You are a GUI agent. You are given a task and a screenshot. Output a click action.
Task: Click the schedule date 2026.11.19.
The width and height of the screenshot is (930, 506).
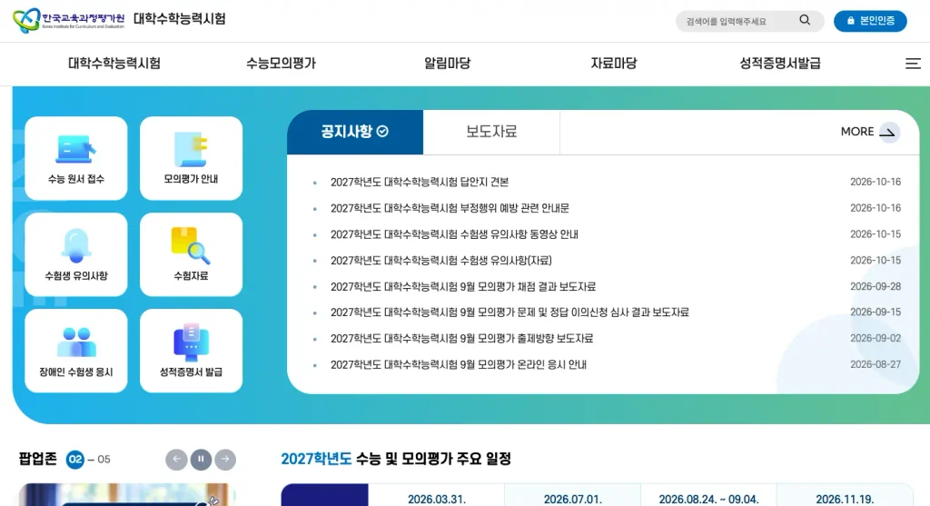coord(845,500)
